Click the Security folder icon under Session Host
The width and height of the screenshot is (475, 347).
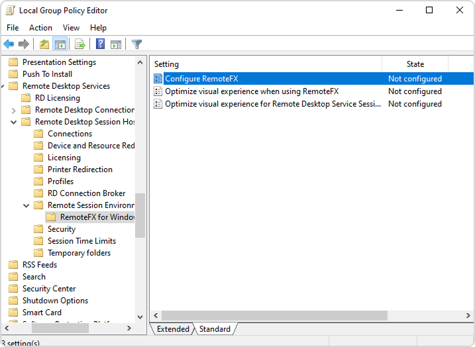[x=38, y=229]
